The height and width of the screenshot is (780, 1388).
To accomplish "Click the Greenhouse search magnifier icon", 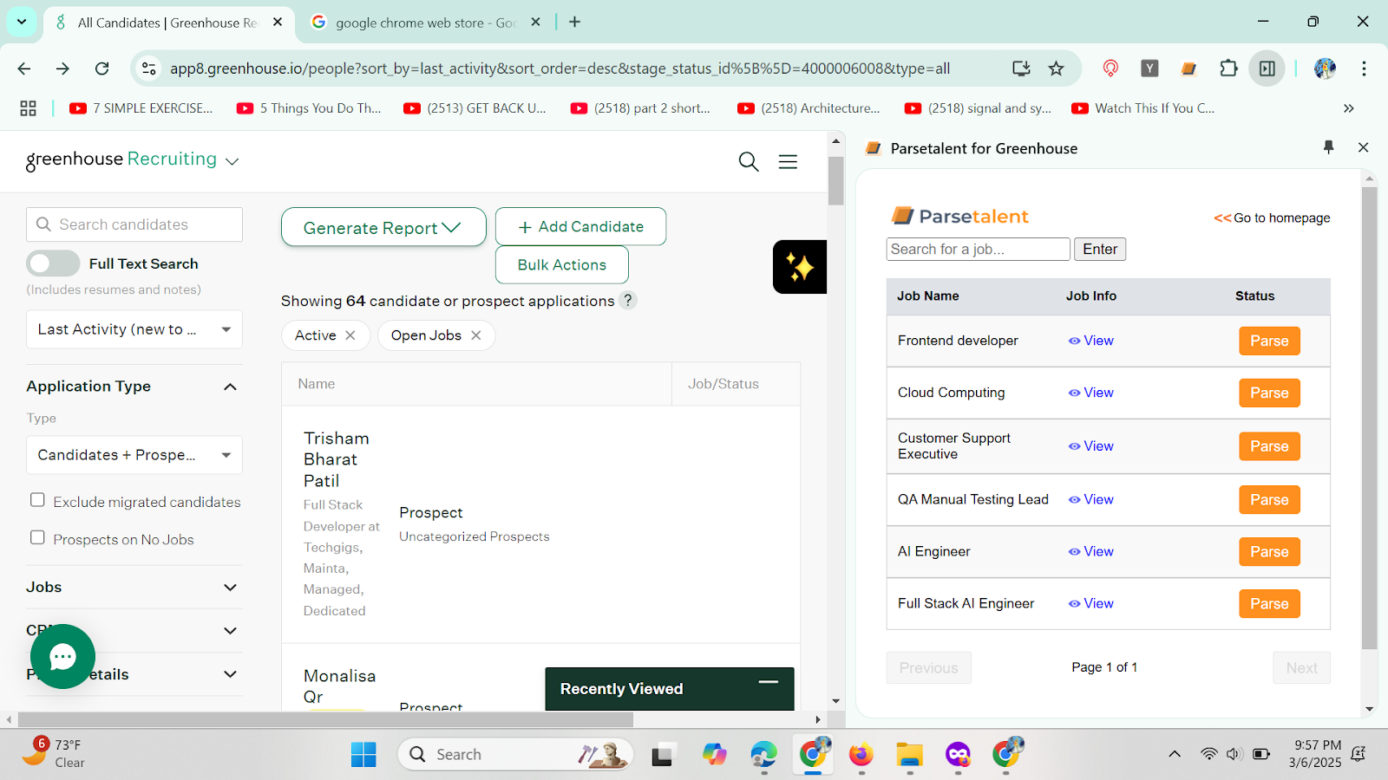I will click(x=749, y=161).
